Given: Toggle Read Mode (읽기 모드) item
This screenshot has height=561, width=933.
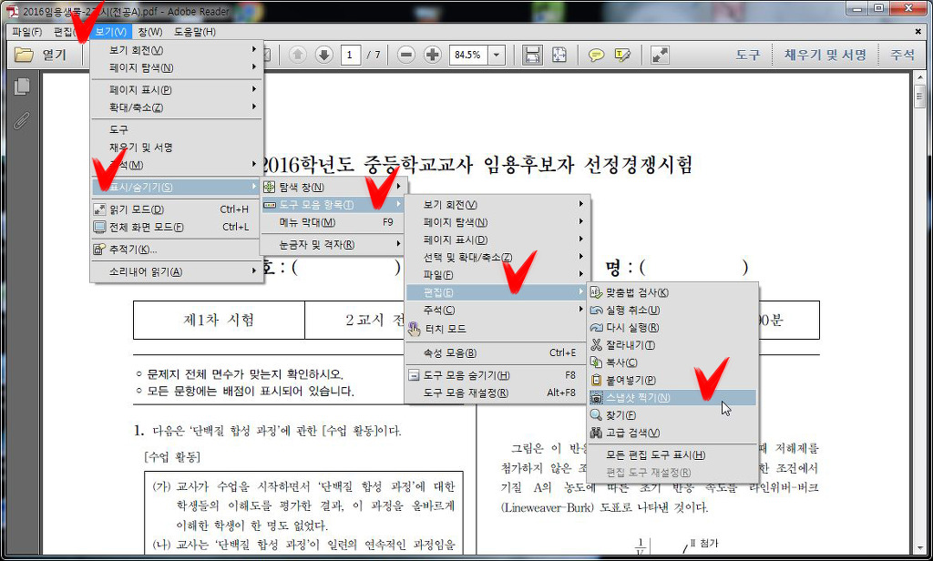Looking at the screenshot, I should [177, 209].
